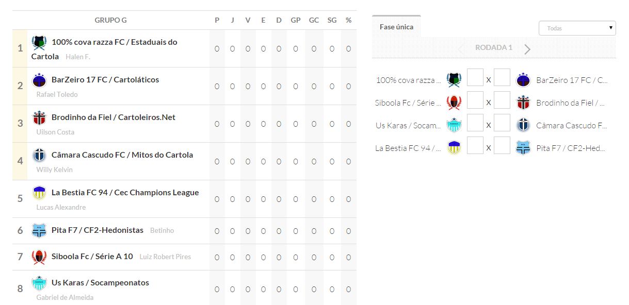Click Câmara Cascudo crest in the match list
The height and width of the screenshot is (305, 629).
tap(523, 125)
